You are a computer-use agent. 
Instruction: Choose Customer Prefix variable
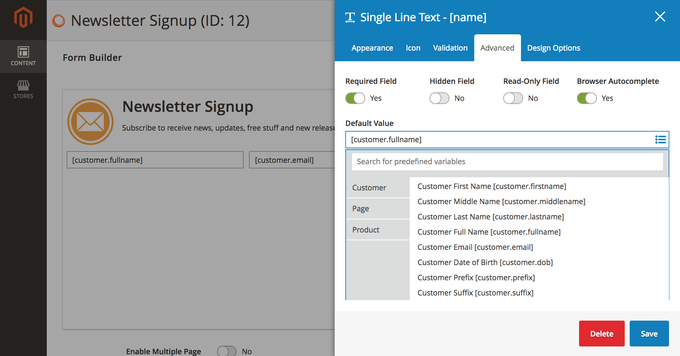pyautogui.click(x=476, y=277)
